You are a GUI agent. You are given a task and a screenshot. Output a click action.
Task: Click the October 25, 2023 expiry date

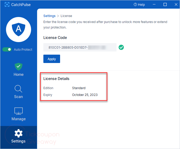coord(85,95)
